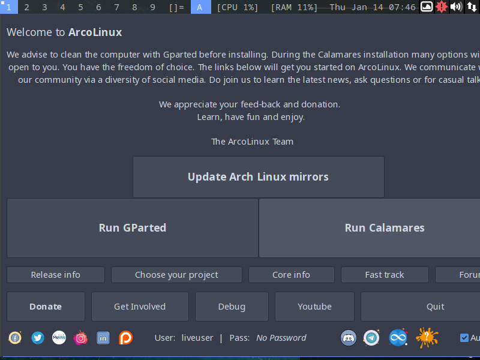
Task: Click the red alert tray icon
Action: tap(441, 7)
